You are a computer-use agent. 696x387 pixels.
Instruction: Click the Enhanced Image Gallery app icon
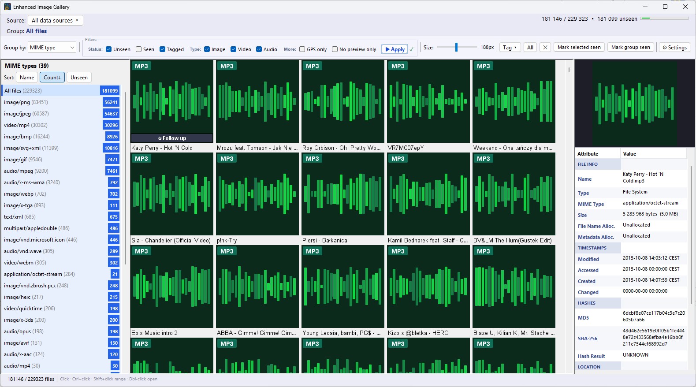click(x=7, y=7)
